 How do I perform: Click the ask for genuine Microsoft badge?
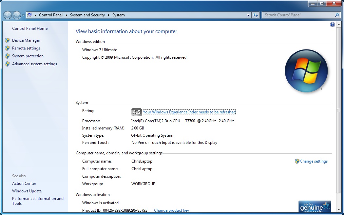pos(315,207)
